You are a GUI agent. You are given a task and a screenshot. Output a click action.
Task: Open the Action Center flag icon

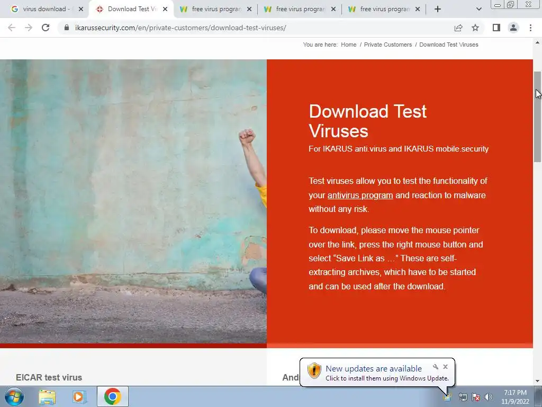(476, 397)
